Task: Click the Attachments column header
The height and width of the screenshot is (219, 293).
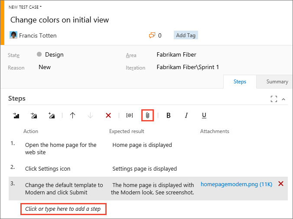Action: point(215,131)
